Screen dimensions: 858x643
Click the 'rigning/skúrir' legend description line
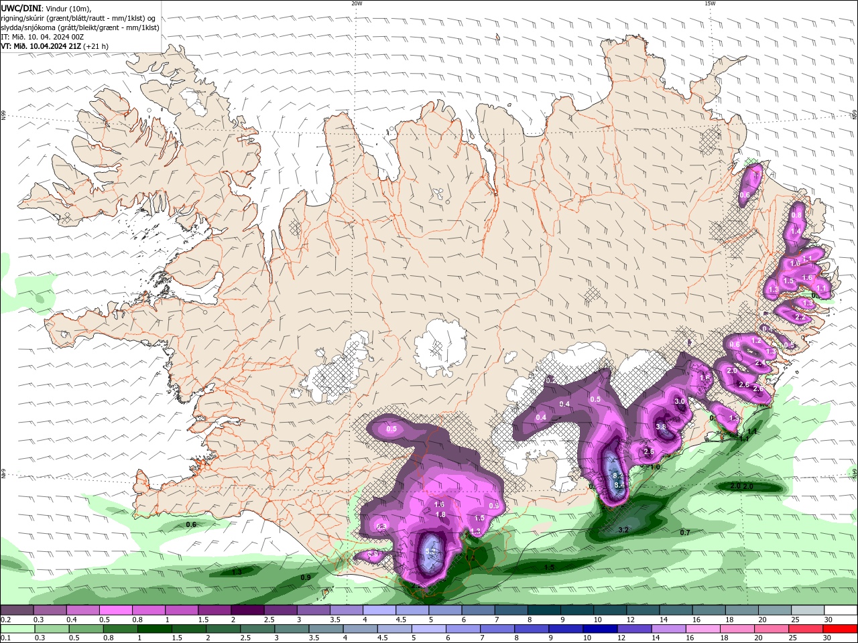point(79,18)
